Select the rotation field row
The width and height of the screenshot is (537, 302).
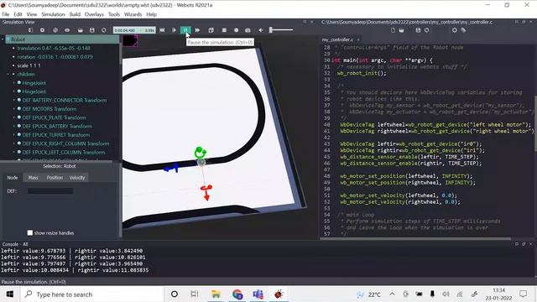[x=55, y=57]
